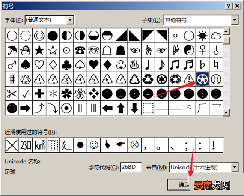Select the dotted circle symbol
Viewport: 244px width, 196px height.
point(26,36)
